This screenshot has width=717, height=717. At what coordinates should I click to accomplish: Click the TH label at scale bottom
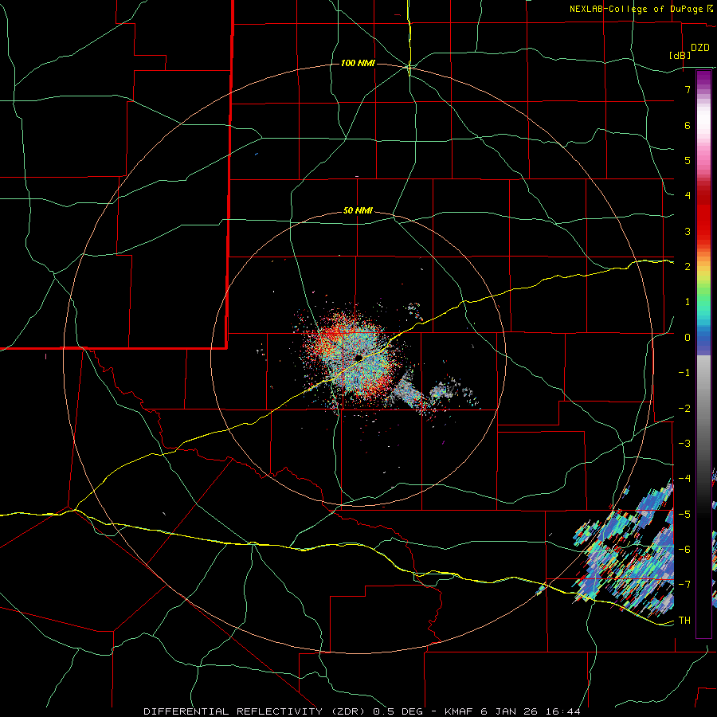click(684, 621)
